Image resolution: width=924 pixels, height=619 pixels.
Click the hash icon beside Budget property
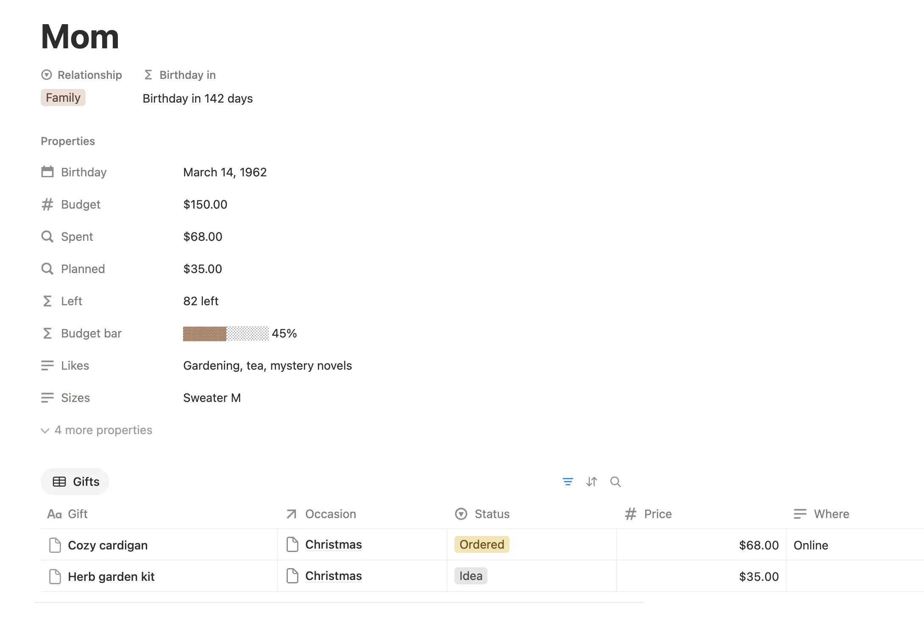click(47, 204)
